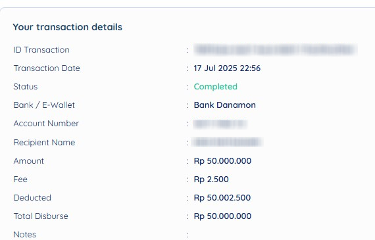Click the blurred recipient name value
This screenshot has height=240, width=375.
point(228,142)
